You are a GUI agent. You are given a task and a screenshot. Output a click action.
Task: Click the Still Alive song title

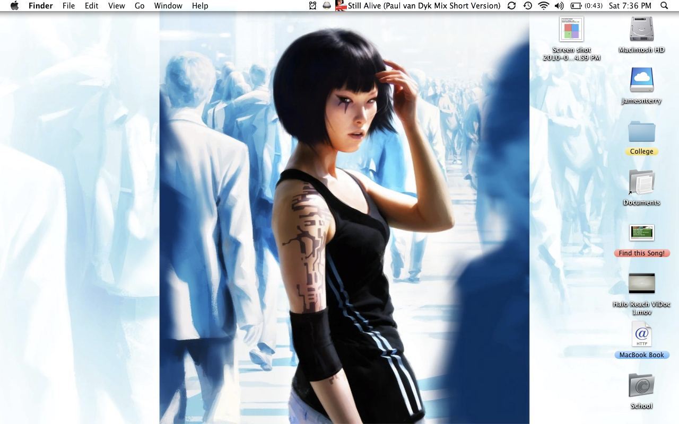click(x=424, y=6)
